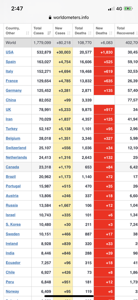Tap the home indicator bar at bottom
This screenshot has width=138, height=300.
click(69, 296)
